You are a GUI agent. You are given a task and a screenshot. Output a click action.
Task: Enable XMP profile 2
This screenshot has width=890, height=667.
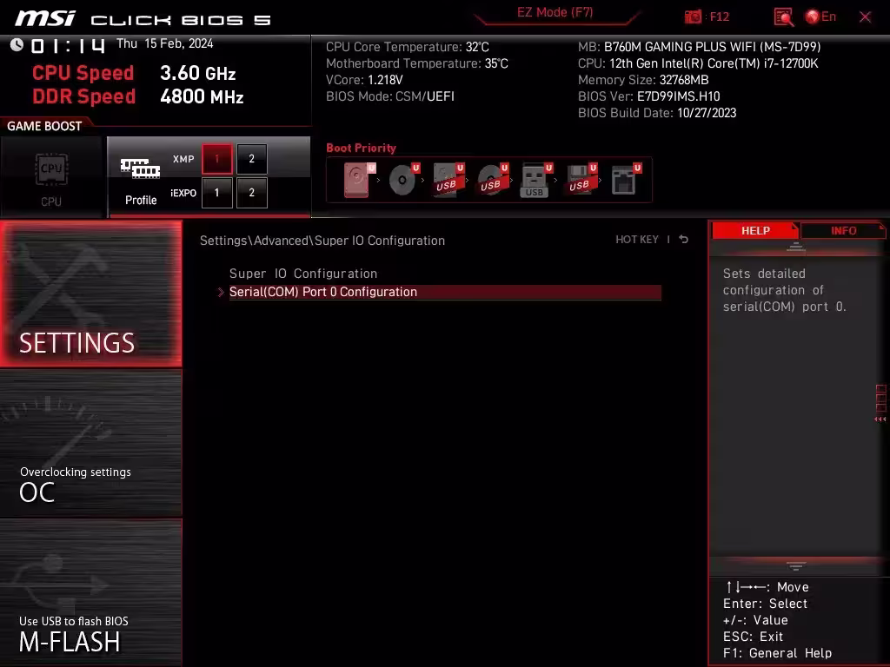(251, 159)
